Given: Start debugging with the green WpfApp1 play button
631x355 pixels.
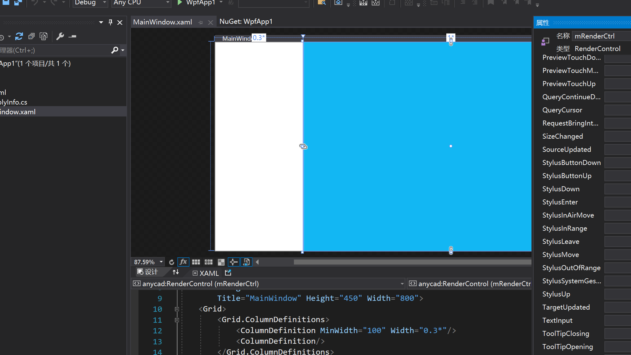Looking at the screenshot, I should (179, 3).
